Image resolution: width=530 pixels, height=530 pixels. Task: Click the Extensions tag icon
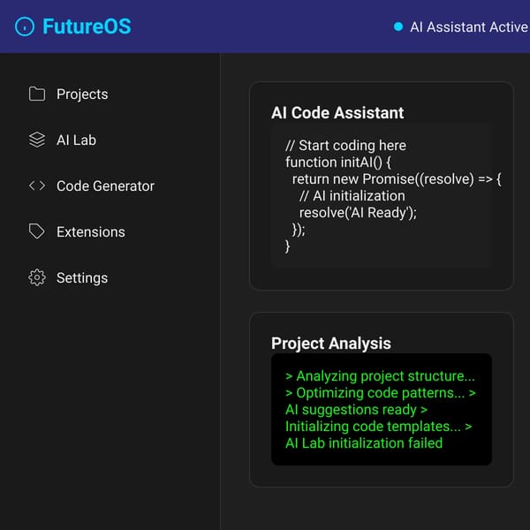click(37, 231)
